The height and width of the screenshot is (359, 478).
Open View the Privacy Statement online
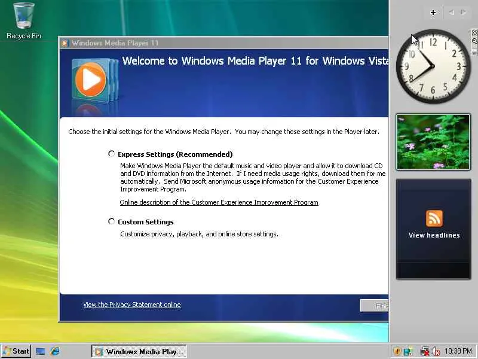click(132, 305)
